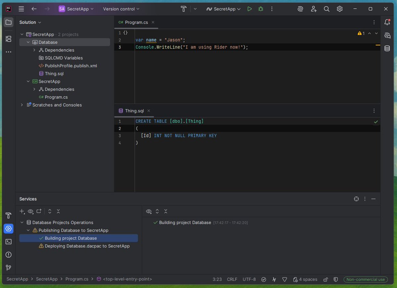The image size is (397, 288).
Task: Open Notifications bell icon
Action: pyautogui.click(x=387, y=22)
